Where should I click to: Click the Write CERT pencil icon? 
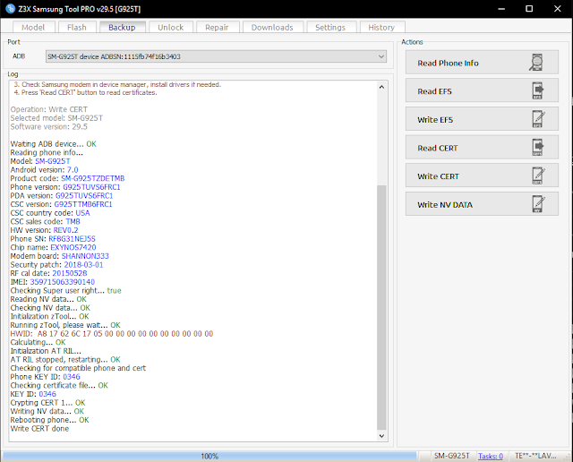pos(538,175)
